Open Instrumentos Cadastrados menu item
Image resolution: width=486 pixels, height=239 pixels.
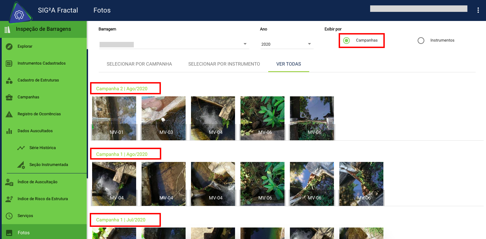(44, 63)
